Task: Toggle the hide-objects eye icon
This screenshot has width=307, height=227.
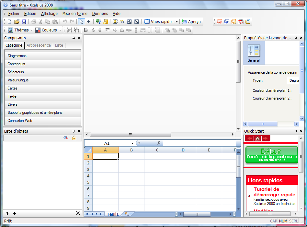Action: point(66,138)
